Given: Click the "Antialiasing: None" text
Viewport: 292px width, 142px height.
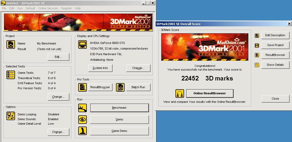Looking at the screenshot, I should tap(102, 60).
